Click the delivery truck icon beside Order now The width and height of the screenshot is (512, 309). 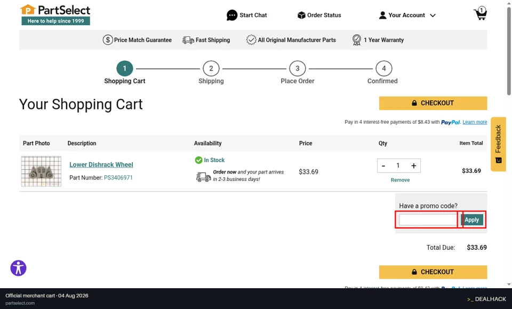[x=203, y=177]
